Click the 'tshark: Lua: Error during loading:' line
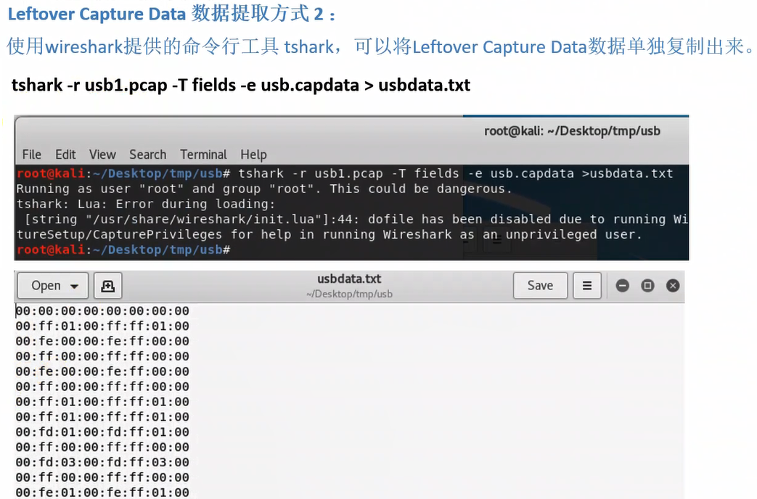This screenshot has height=499, width=757. pyautogui.click(x=146, y=204)
